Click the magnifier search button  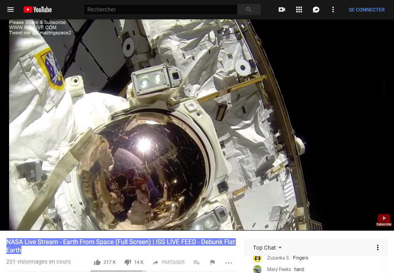pos(249,9)
